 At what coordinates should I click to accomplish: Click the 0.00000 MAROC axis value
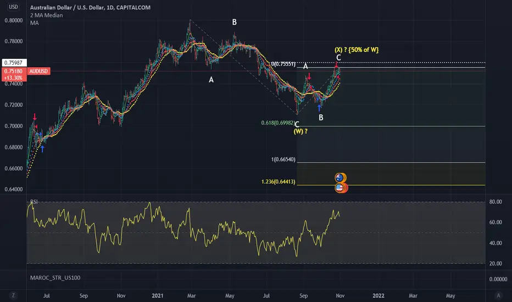pyautogui.click(x=498, y=279)
